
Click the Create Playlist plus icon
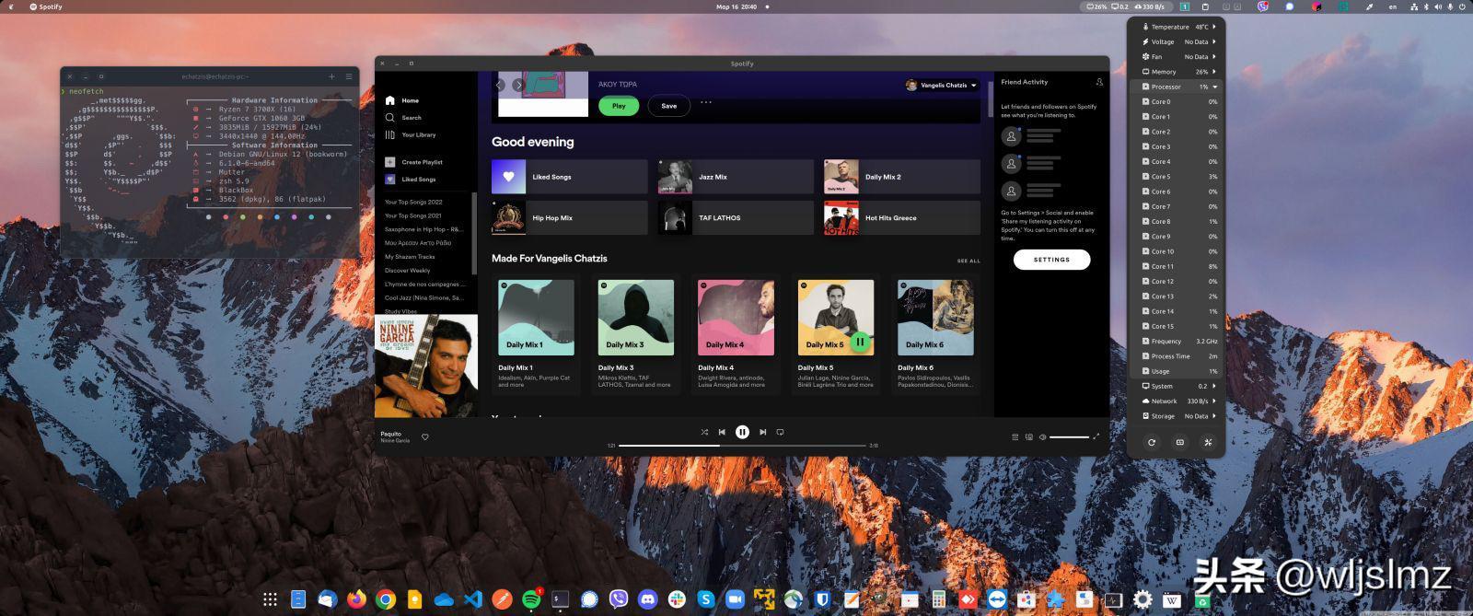click(x=390, y=162)
